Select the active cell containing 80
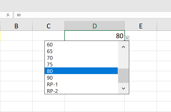The width and height of the screenshot is (171, 112). pos(94,36)
